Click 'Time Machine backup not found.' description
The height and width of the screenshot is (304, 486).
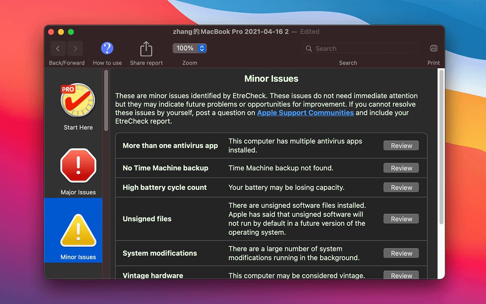[x=281, y=168]
